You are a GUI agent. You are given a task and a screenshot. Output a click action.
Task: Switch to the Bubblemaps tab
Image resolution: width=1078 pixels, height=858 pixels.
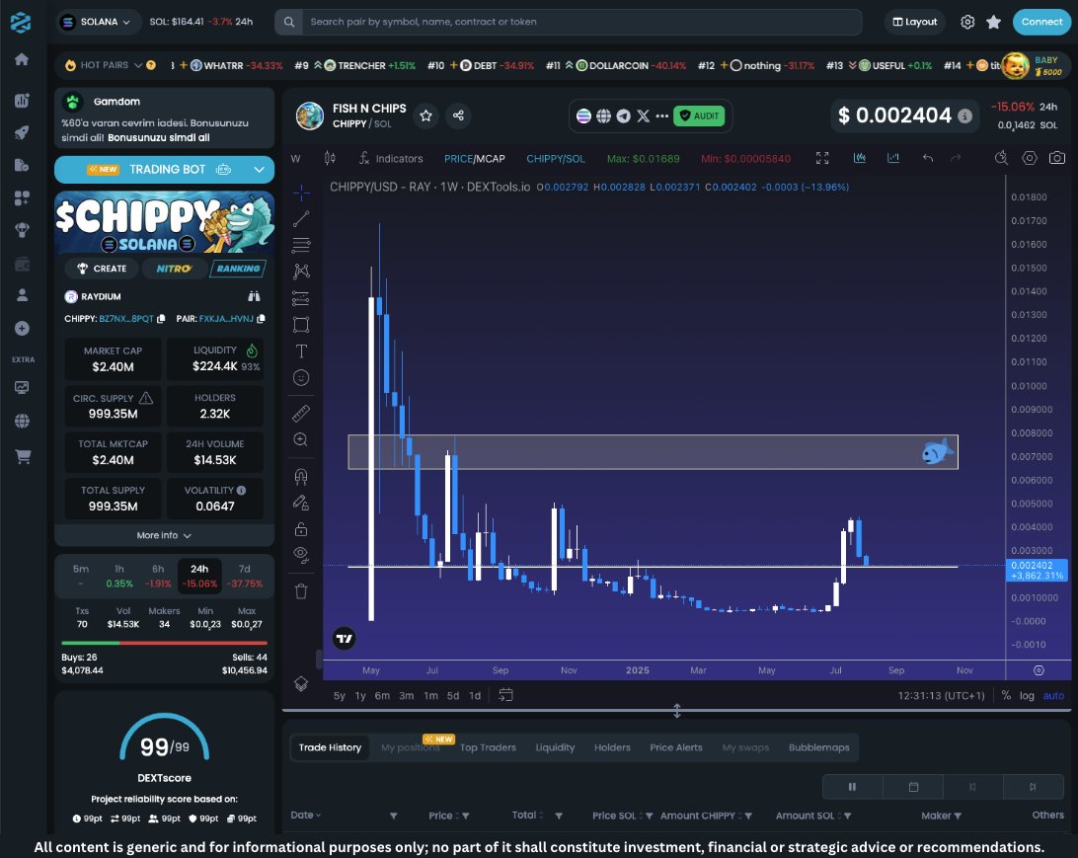point(818,747)
